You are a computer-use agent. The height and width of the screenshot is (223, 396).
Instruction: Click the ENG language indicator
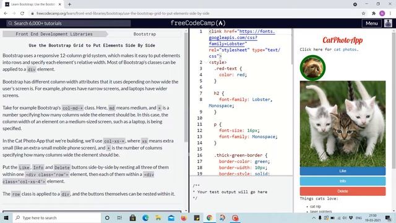359,217
